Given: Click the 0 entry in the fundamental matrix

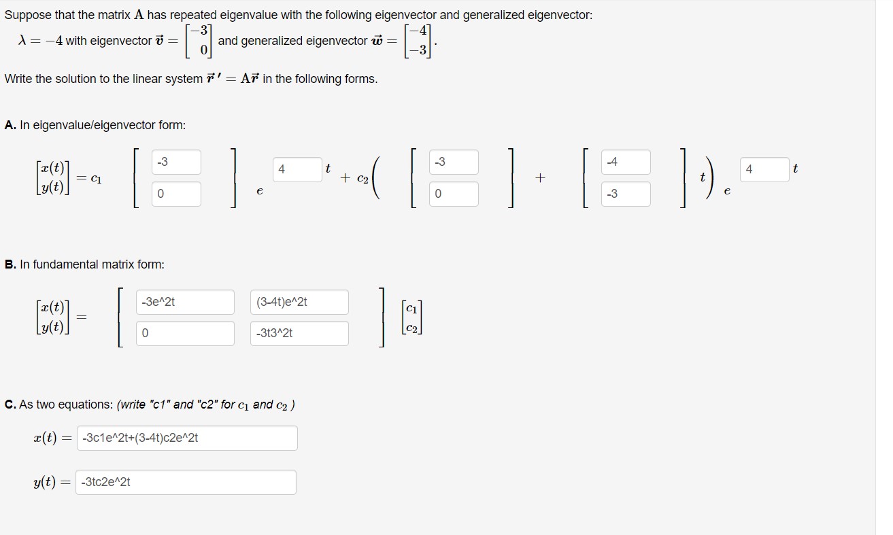Looking at the screenshot, I should point(185,332).
